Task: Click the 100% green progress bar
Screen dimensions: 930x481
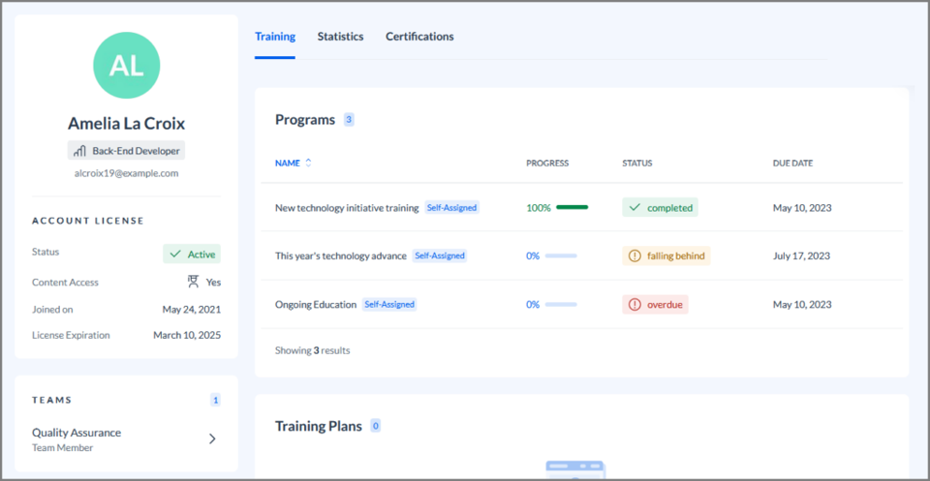Action: [x=573, y=207]
